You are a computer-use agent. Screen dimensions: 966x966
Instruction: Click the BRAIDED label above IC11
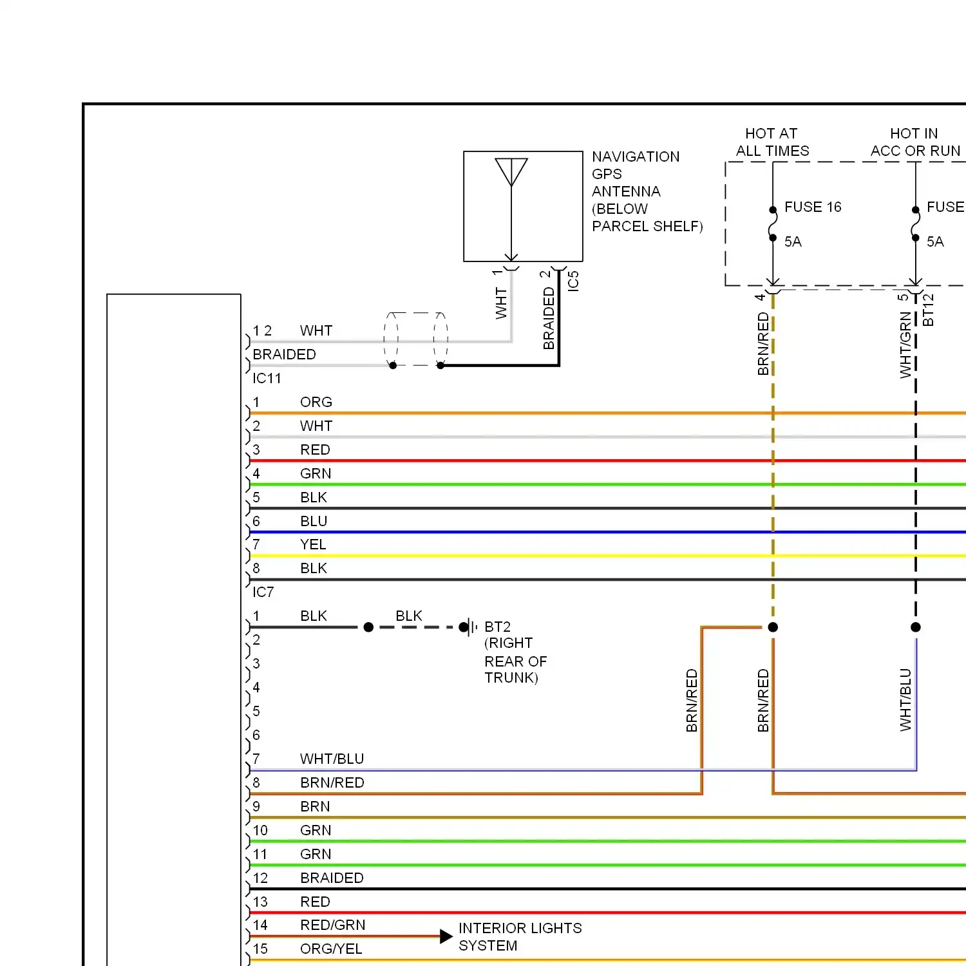pos(284,354)
